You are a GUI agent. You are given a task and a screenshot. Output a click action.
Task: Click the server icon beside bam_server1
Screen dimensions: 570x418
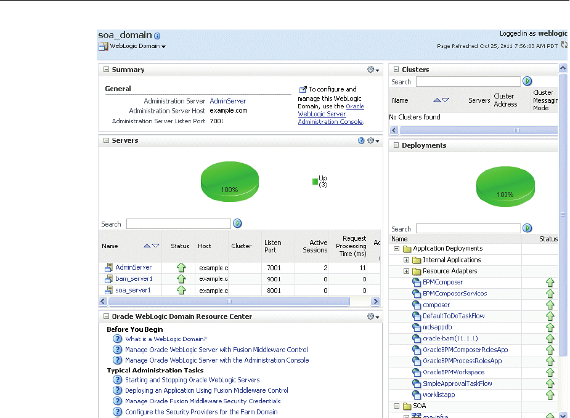coord(108,279)
